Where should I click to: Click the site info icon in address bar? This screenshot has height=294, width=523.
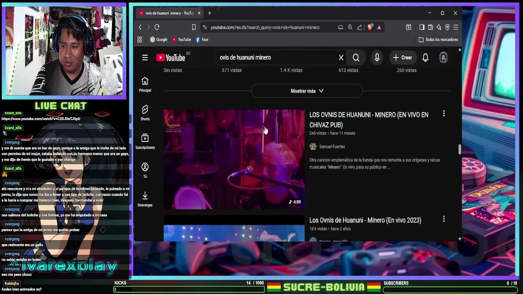coord(205,27)
